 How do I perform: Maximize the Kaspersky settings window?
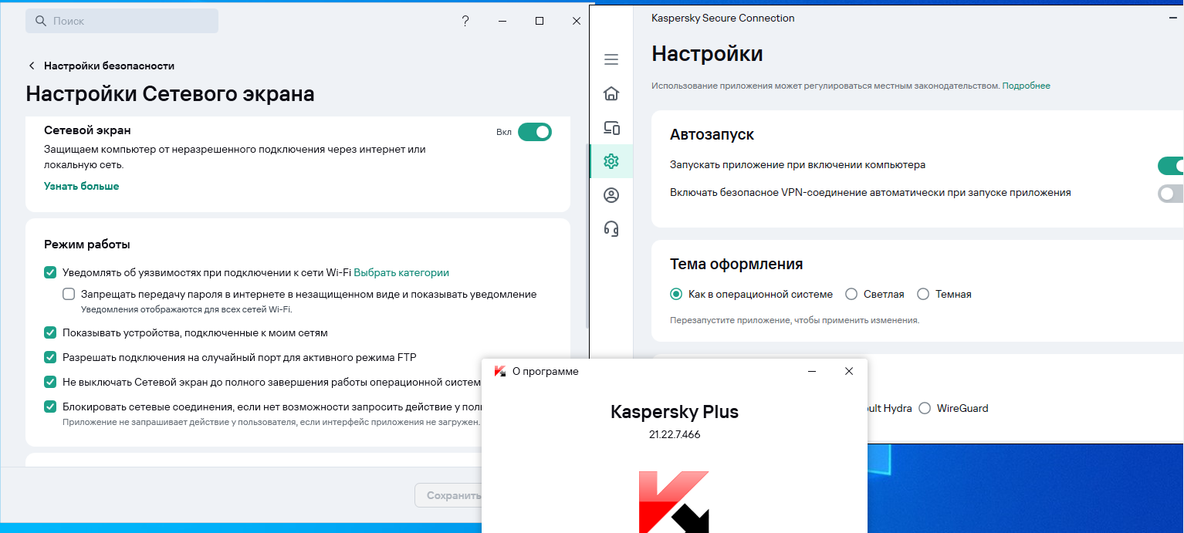pos(540,21)
